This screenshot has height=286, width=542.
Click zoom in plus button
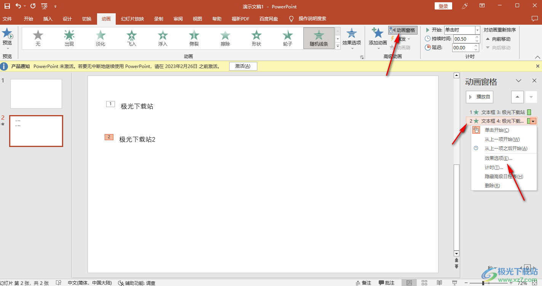(511, 283)
